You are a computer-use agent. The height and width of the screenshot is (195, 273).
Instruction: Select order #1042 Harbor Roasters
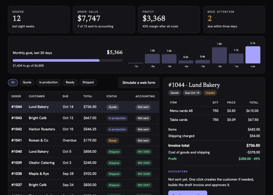click(84, 129)
